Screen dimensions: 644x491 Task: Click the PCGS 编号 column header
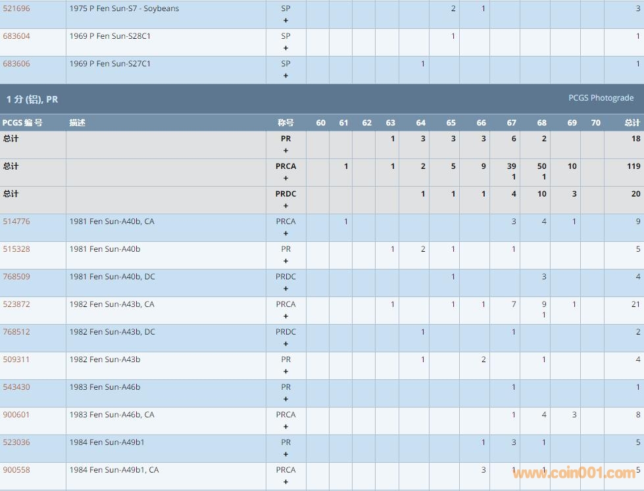[22, 123]
